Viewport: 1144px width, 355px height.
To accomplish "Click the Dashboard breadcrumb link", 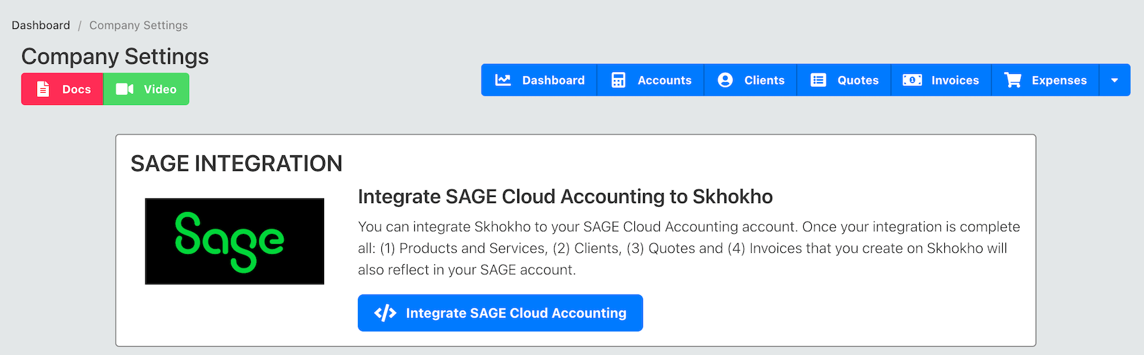I will pos(41,25).
